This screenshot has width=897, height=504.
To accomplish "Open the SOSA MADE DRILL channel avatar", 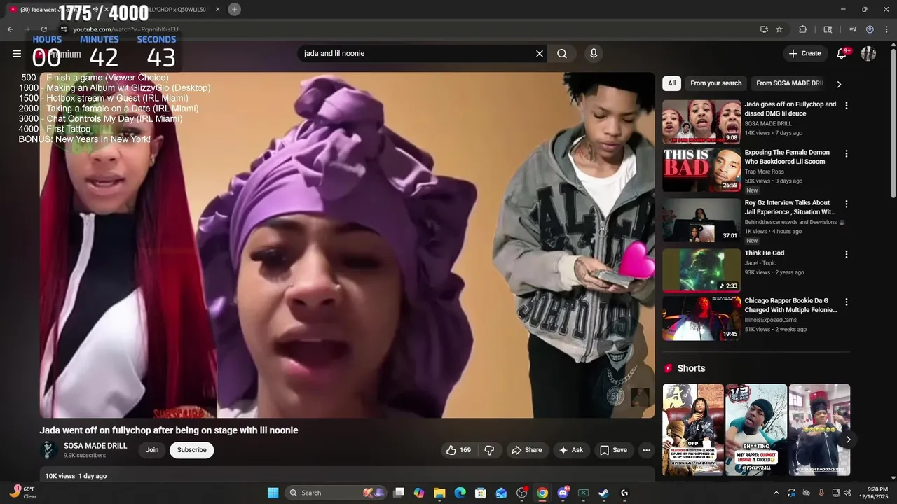I will pos(48,449).
